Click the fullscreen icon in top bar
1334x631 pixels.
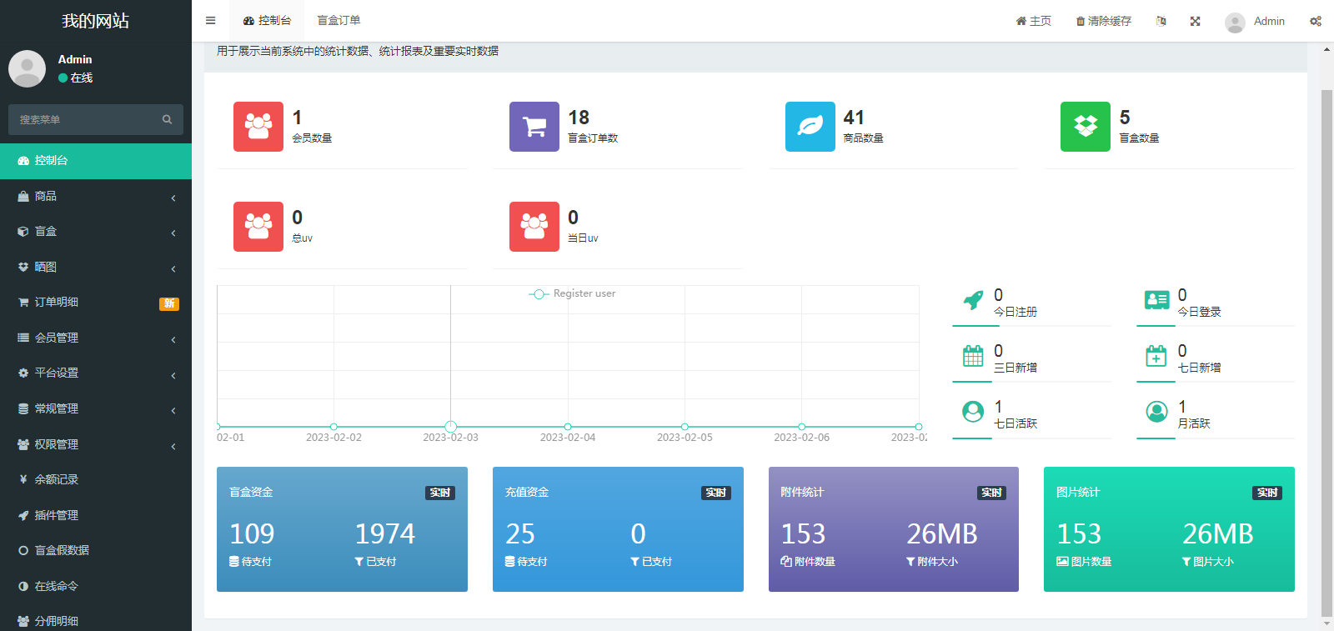[1195, 21]
